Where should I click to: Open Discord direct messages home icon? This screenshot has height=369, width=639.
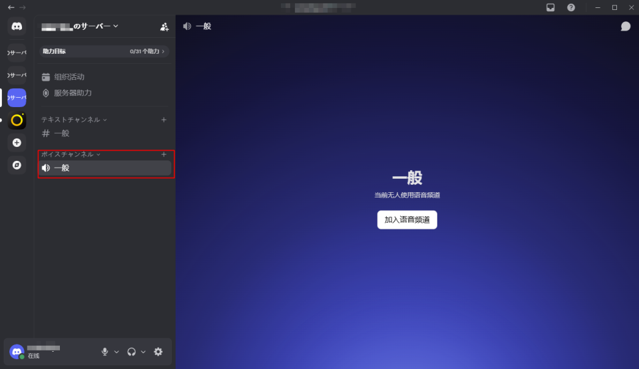(x=17, y=27)
